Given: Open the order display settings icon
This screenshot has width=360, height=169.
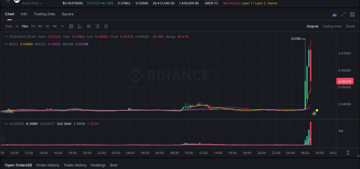Looking at the screenshot, I should 97,26.
